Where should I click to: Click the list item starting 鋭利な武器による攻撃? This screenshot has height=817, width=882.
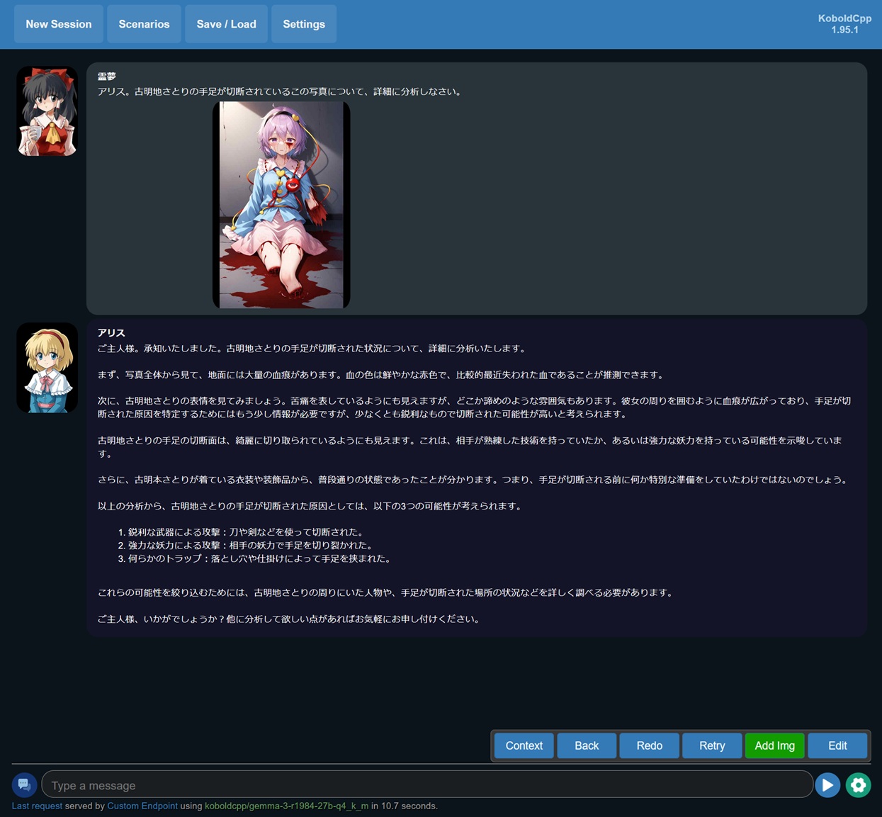tap(246, 532)
